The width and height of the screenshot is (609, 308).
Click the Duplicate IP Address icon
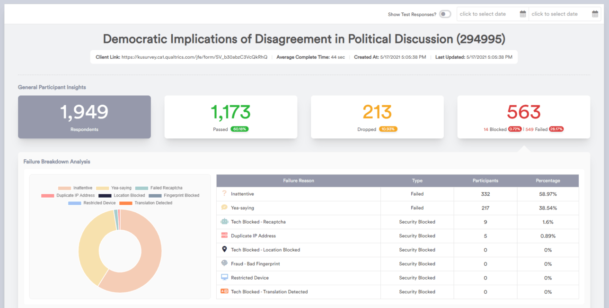224,236
